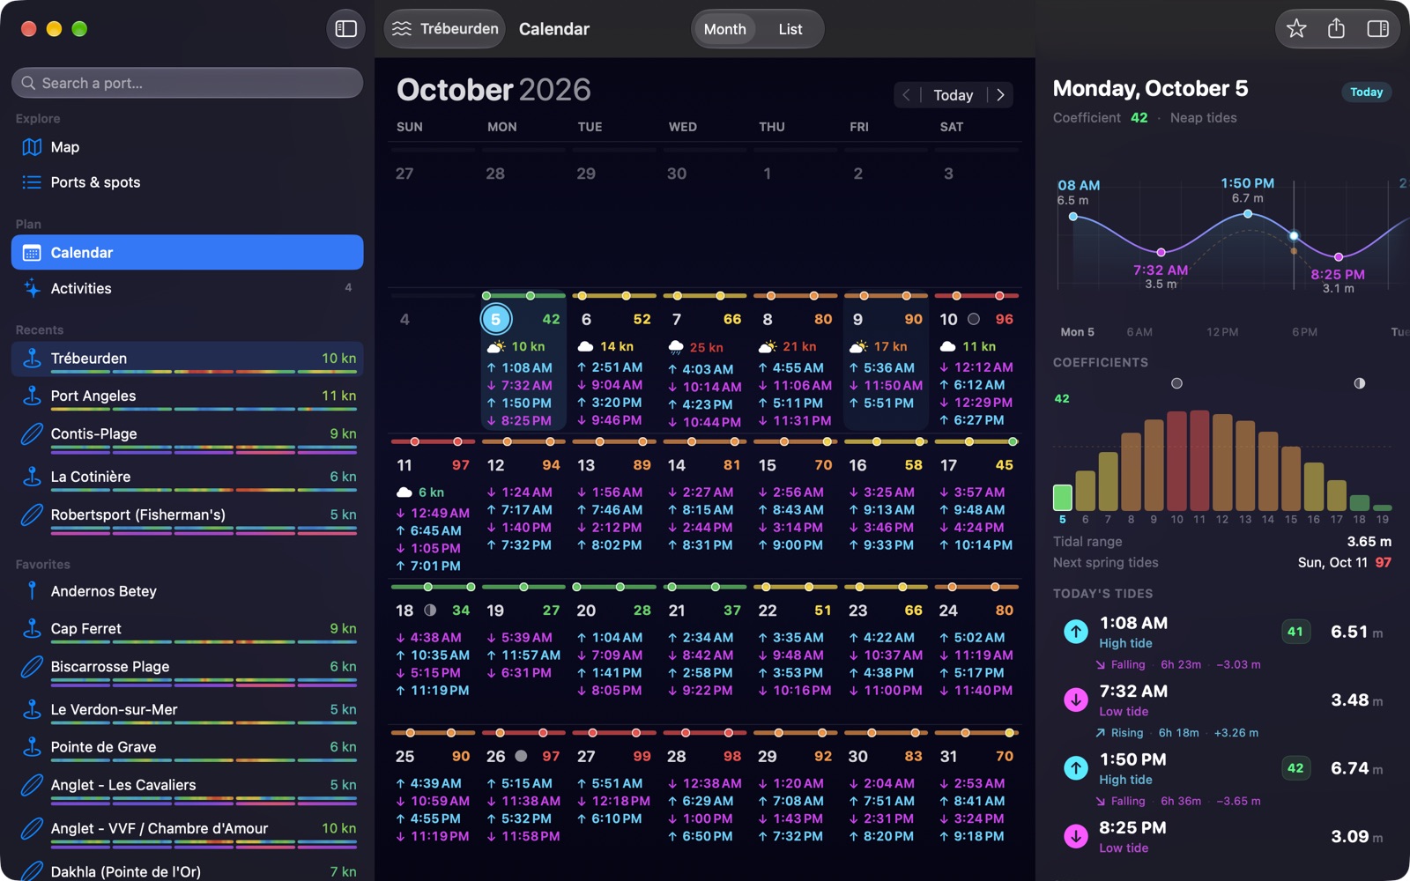Click the 7:32 AM low tide arrow icon

click(1076, 700)
